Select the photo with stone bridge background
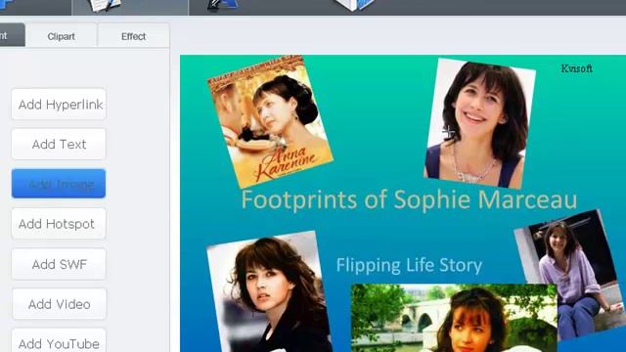This screenshot has height=352, width=626. coord(454,318)
